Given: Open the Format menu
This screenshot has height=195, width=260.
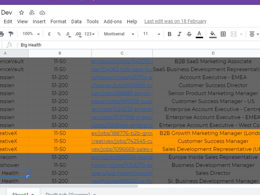Looking at the screenshot, I should [x=58, y=22].
